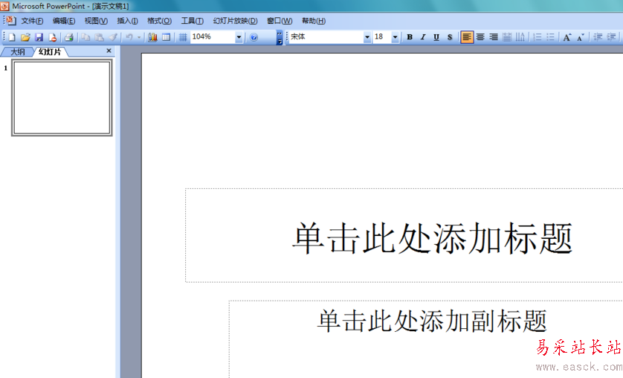This screenshot has width=623, height=378.
Task: Decrease the indent level
Action: (598, 37)
